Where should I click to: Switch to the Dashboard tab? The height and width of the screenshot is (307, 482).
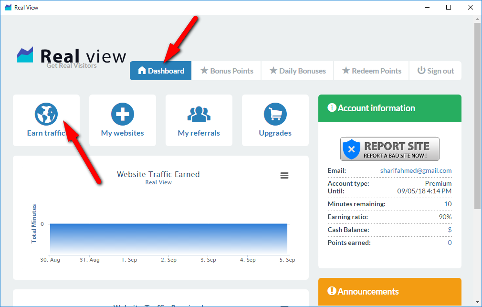[x=160, y=71]
